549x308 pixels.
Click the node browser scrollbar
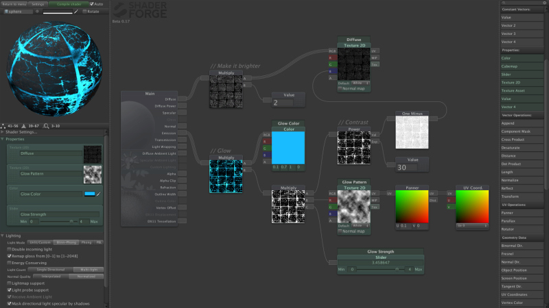[x=546, y=126]
